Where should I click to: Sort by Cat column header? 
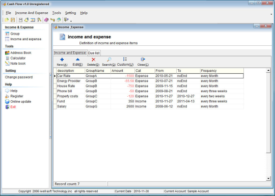(x=145, y=71)
